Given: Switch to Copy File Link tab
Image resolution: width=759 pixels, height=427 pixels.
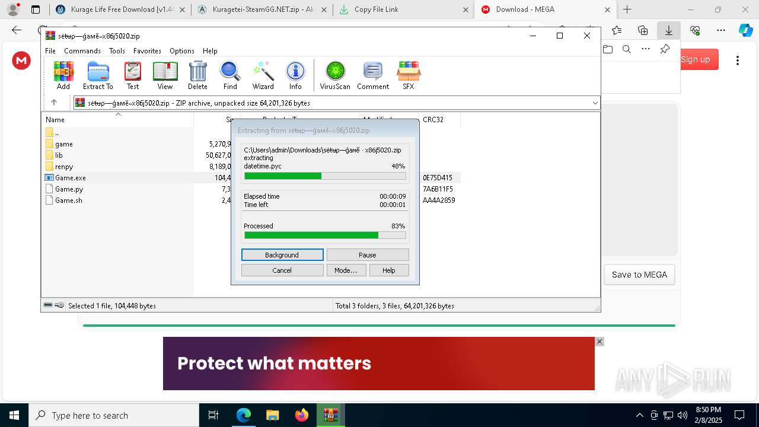Looking at the screenshot, I should pyautogui.click(x=403, y=9).
